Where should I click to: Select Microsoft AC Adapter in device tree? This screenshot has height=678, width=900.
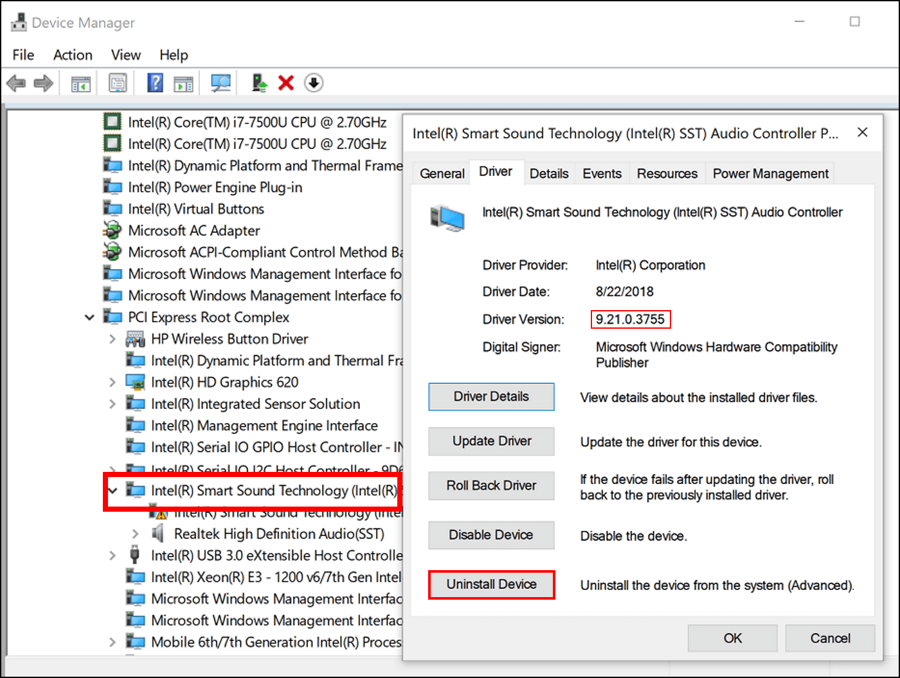tap(194, 230)
